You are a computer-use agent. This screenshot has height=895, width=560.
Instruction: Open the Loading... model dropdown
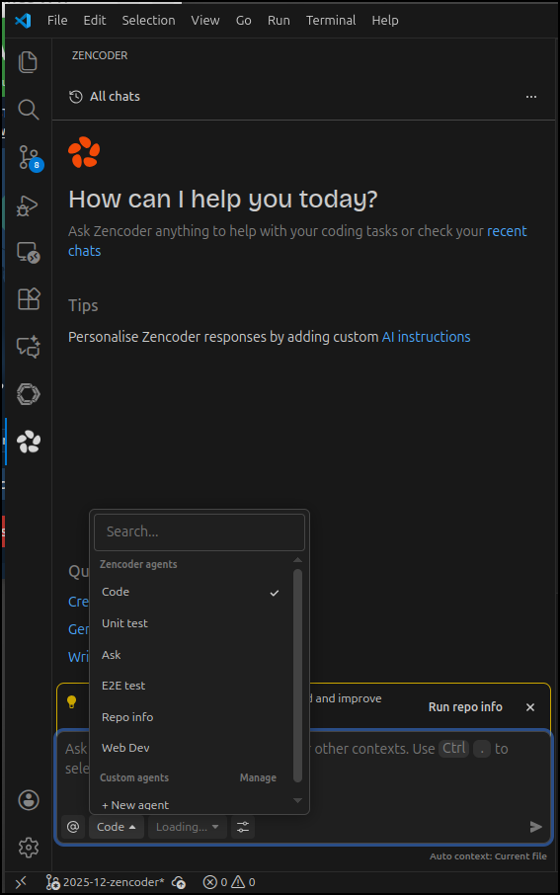point(188,827)
